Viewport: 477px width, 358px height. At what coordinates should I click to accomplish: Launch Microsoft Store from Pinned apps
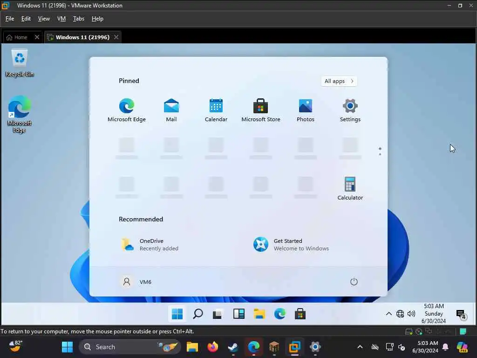261,110
